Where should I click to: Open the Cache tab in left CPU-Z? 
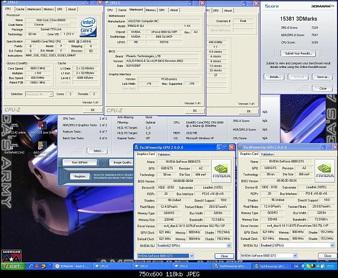20,10
